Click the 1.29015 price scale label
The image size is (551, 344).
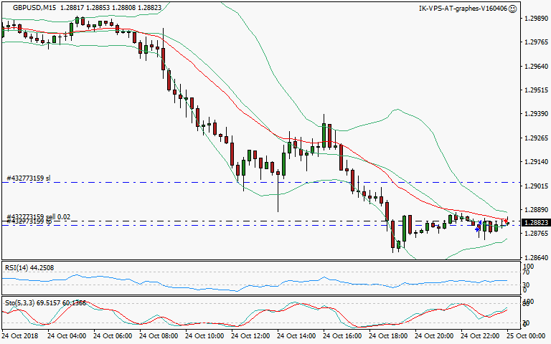coord(536,186)
